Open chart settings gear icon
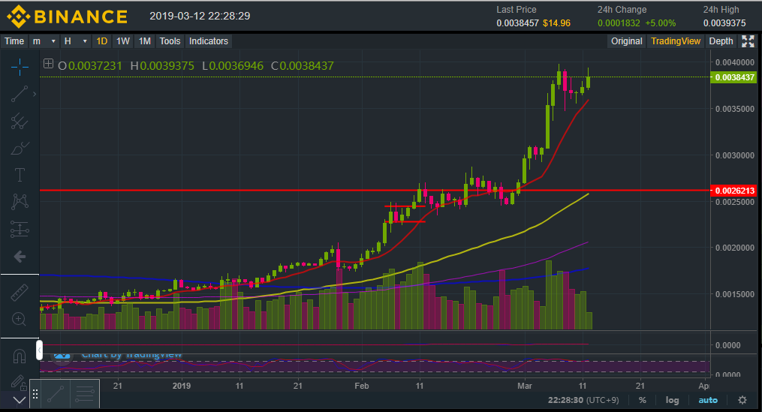This screenshot has width=762, height=412. point(742,400)
